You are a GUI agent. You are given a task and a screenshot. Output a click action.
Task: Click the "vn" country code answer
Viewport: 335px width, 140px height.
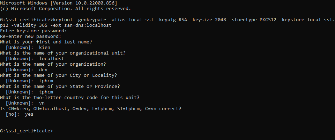tap(42, 103)
